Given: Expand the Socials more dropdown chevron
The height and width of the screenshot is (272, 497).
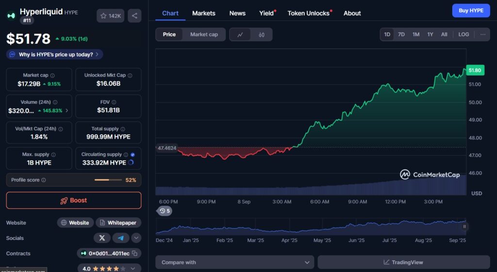Looking at the screenshot, I should 136,238.
